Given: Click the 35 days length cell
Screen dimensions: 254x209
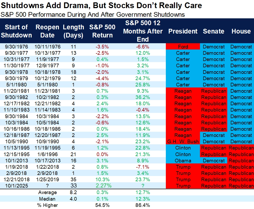Looking at the screenshot, I should coord(73,180).
